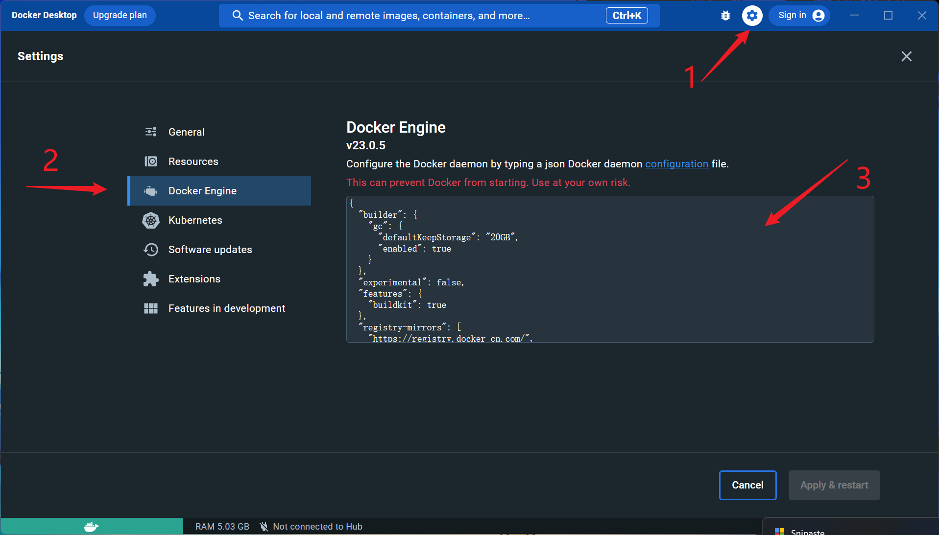Click Apply & restart button
The image size is (939, 535).
click(834, 485)
